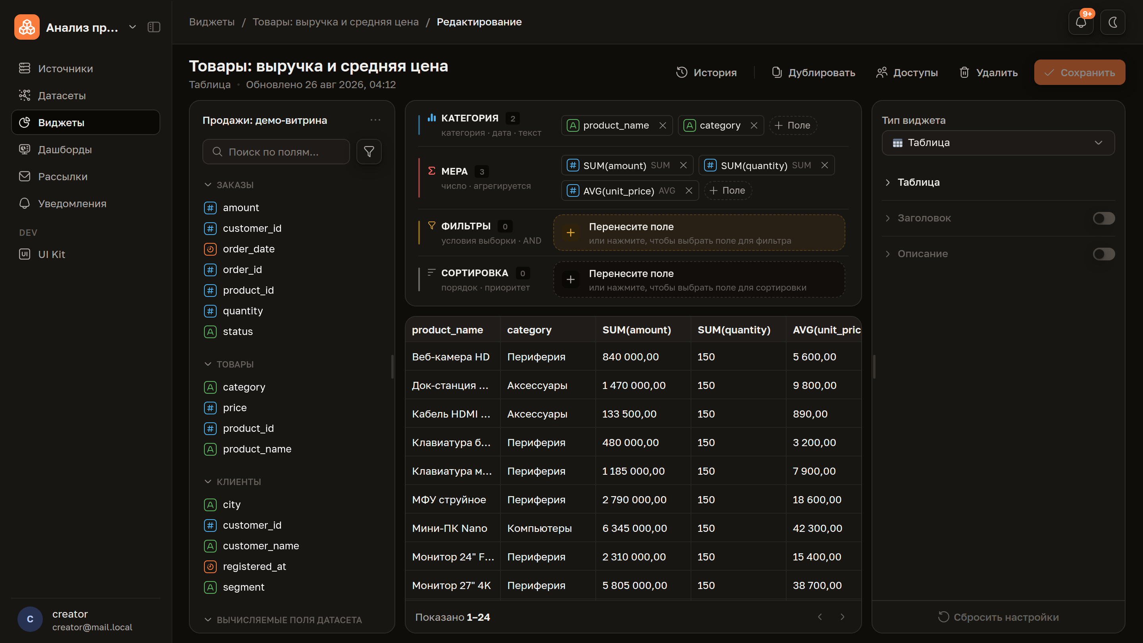Go to next table page arrow
Screen dimensions: 1143x643
pyautogui.click(x=842, y=617)
